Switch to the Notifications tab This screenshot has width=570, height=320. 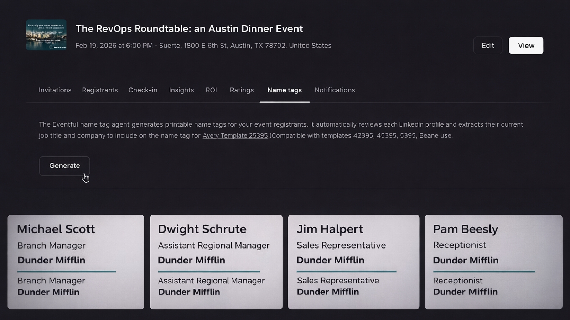pos(335,90)
